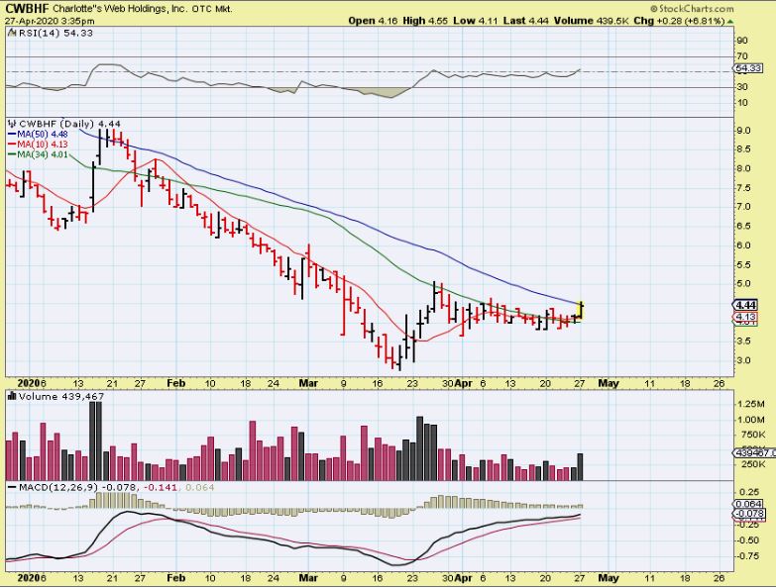Click the green up-arrow change indicator
The image size is (776, 588).
tap(730, 21)
